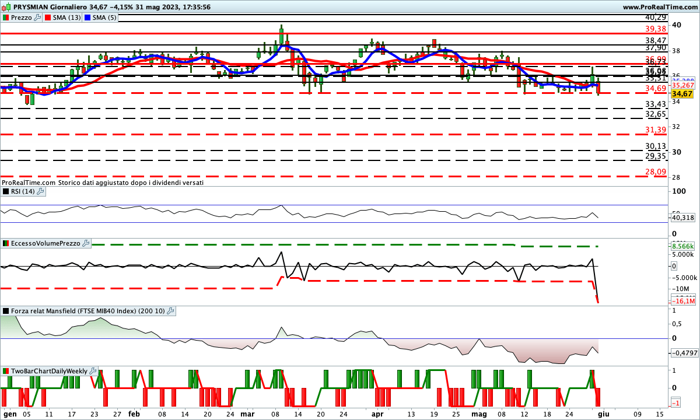Click the RSI (14) panel label
Viewport: 700px width, 420px height.
(x=22, y=191)
